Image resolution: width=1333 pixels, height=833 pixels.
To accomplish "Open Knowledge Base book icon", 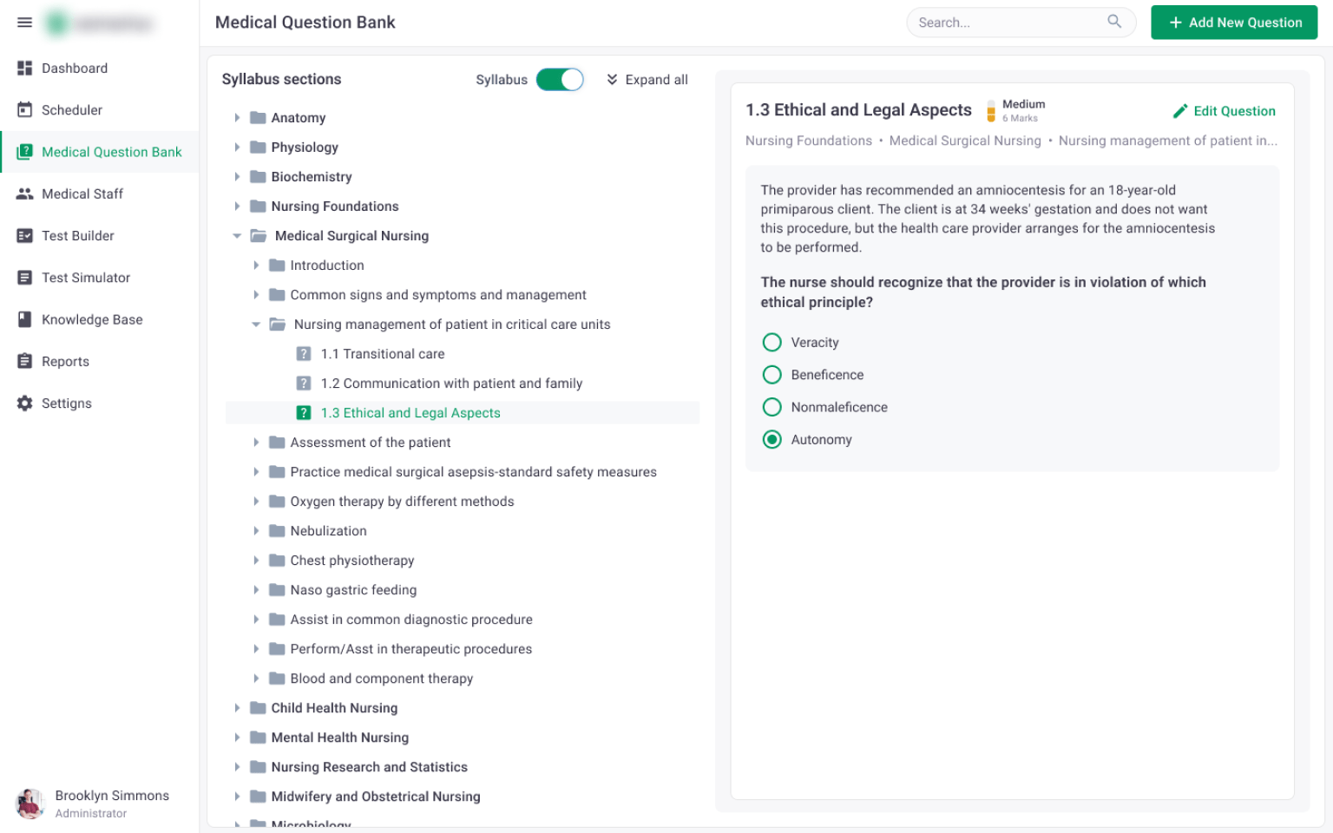I will pos(24,319).
